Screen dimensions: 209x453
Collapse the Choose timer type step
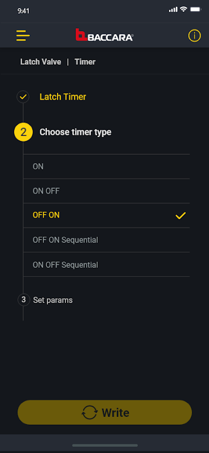75,133
